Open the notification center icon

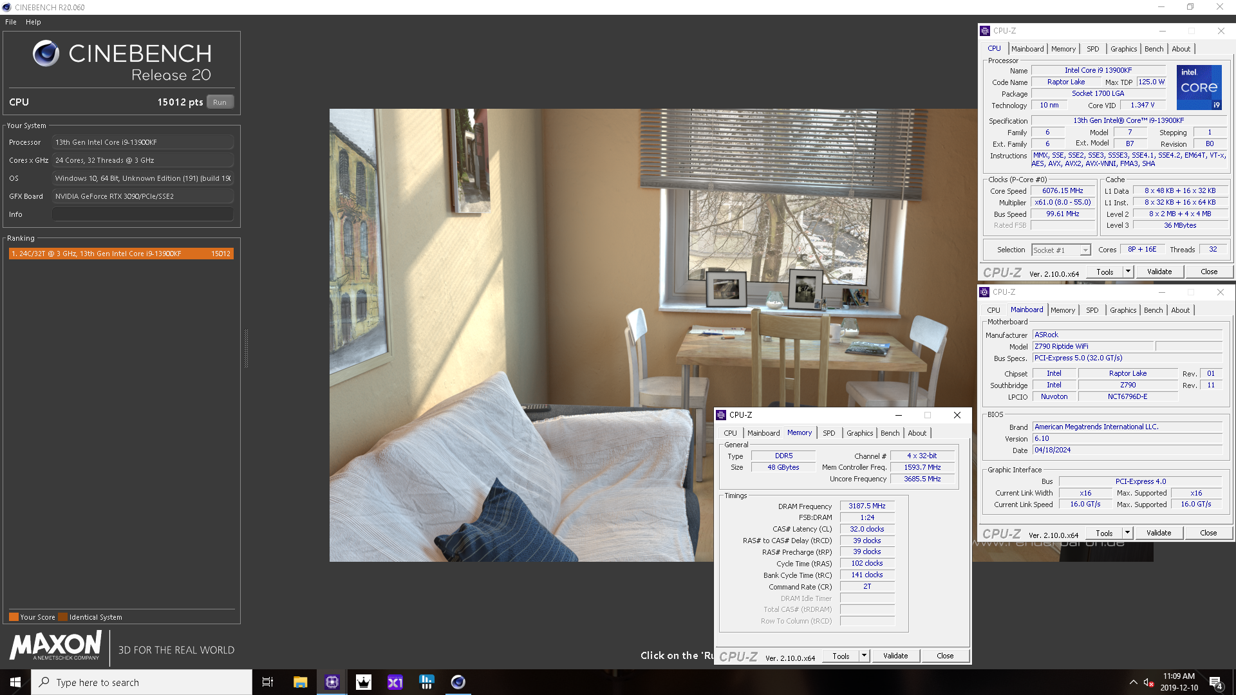tap(1215, 683)
